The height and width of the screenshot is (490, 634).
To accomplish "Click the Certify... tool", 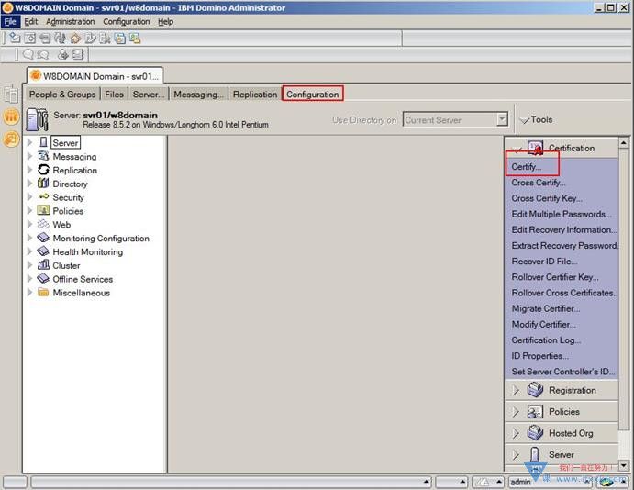I will pos(526,167).
